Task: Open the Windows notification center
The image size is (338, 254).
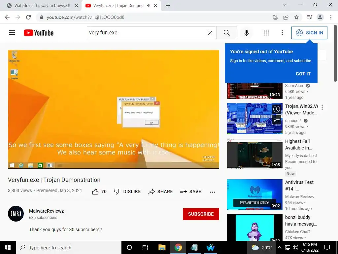Action: [327, 247]
